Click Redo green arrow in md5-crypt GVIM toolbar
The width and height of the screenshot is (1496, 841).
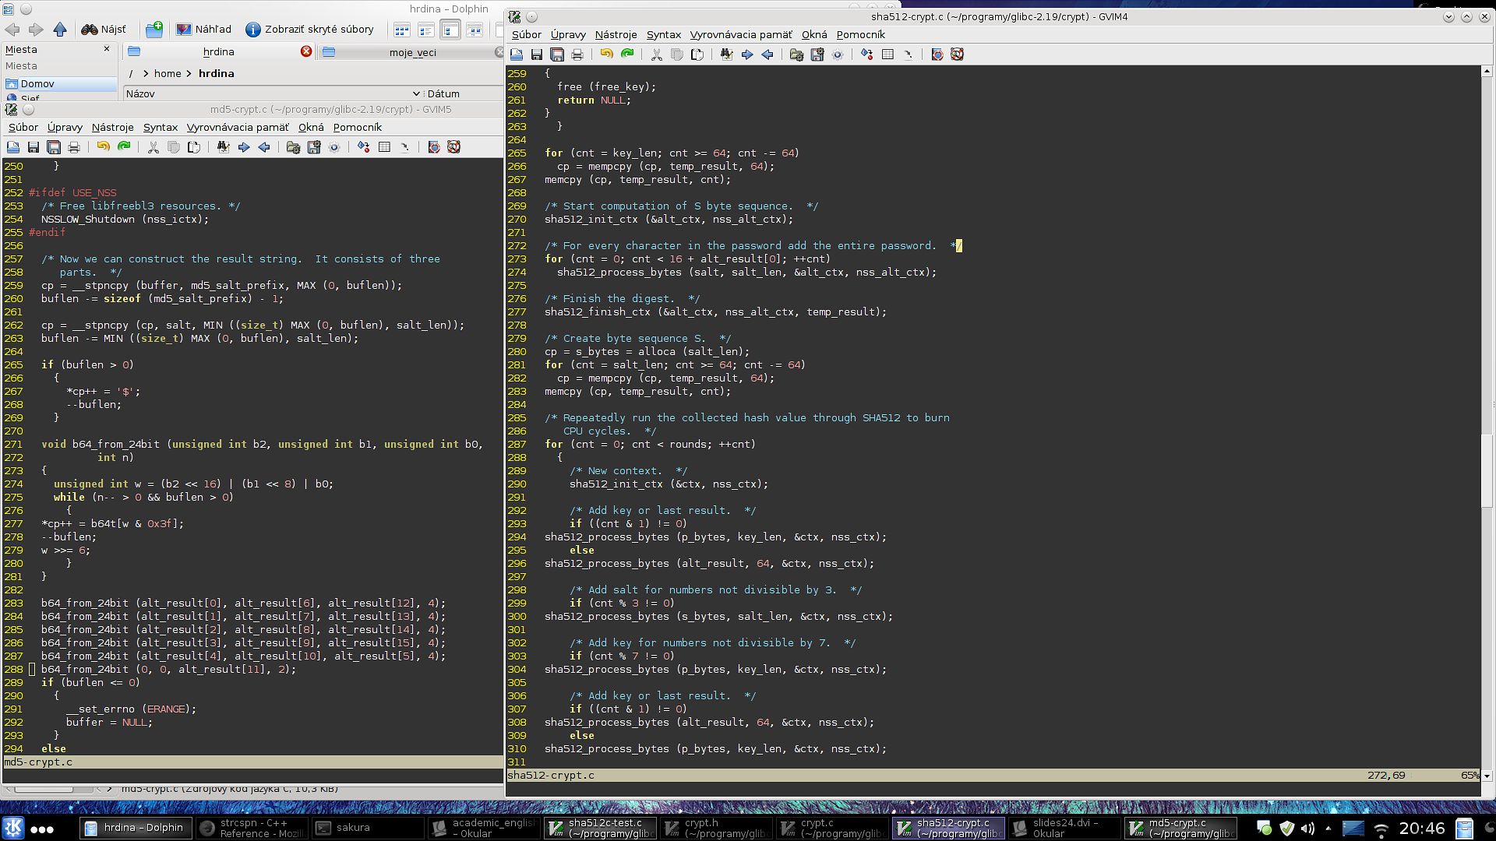point(124,147)
